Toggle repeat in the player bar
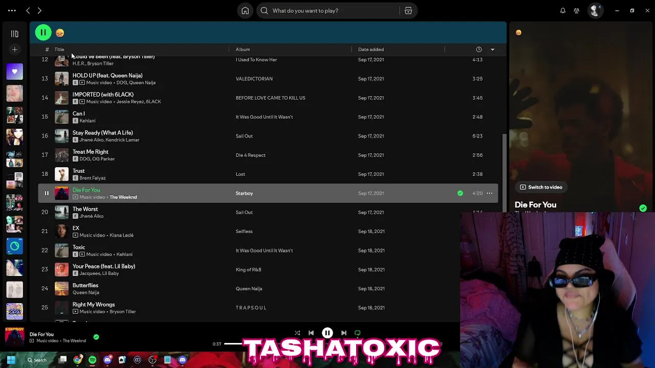This screenshot has height=368, width=655. [358, 333]
